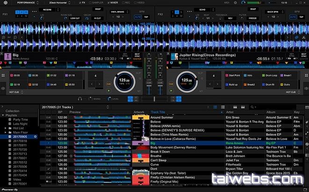The height and width of the screenshot is (192, 309).
Task: Click the FREEZE button in FX2
Action: pyautogui.click(x=253, y=18)
